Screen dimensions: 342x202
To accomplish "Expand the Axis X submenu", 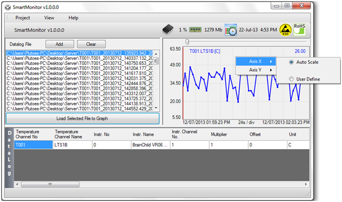I will click(256, 61).
